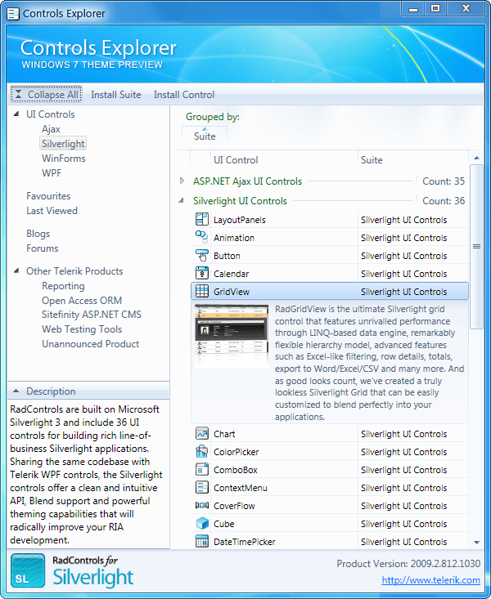The image size is (491, 599).
Task: Select the Button row label
Action: click(227, 256)
